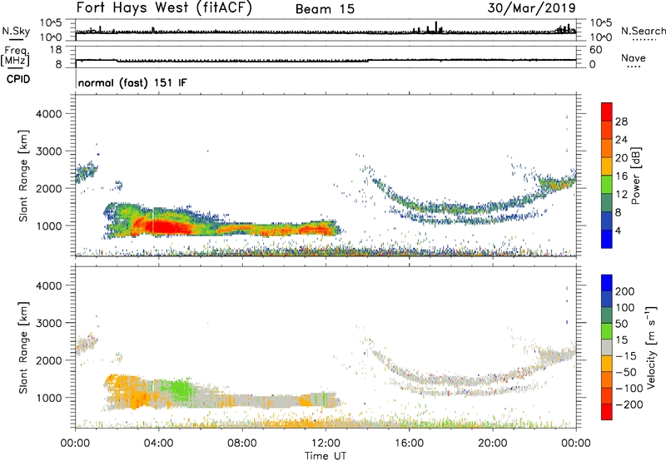Click the 'CPID' label
Screen dimensions: 666x461
click(x=18, y=79)
